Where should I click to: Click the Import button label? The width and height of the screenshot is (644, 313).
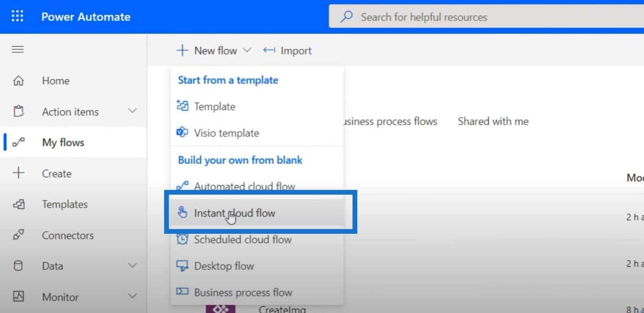click(x=296, y=51)
